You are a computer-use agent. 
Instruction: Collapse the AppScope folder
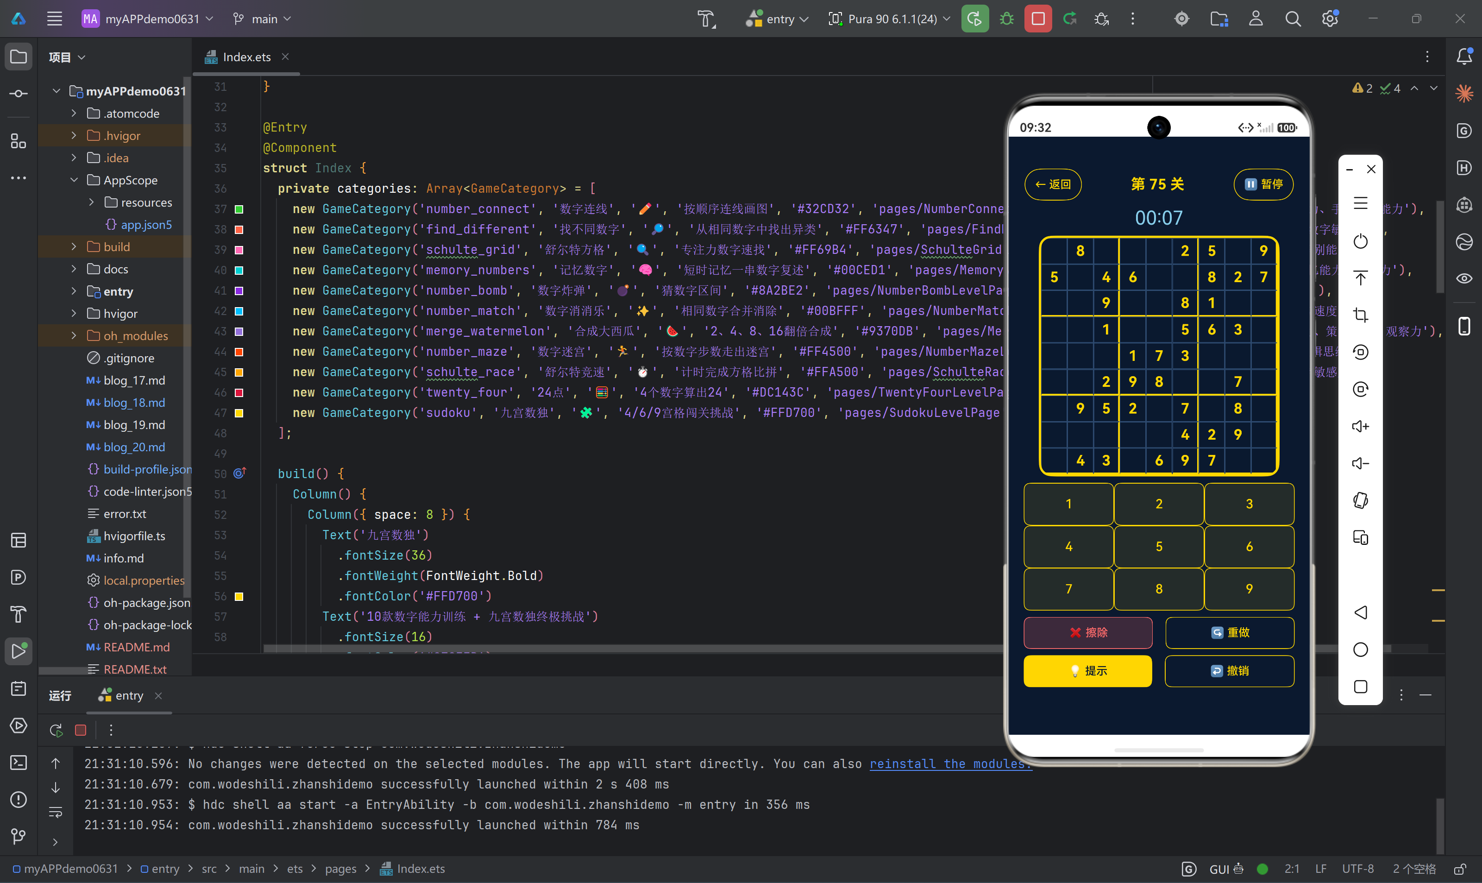[74, 180]
